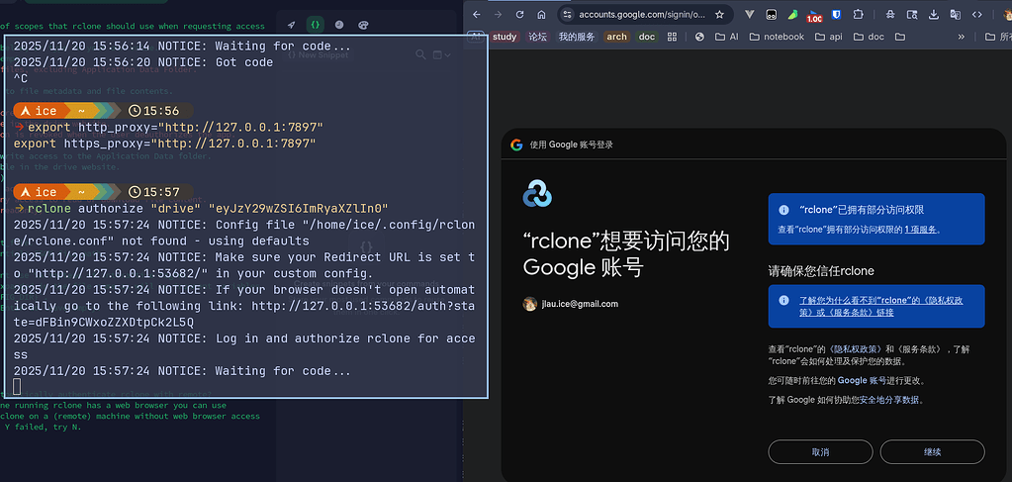Click the grey V extension icon
The height and width of the screenshot is (482, 1012).
[x=750, y=14]
